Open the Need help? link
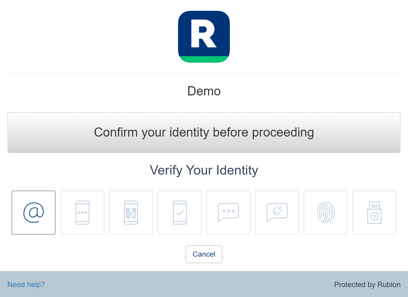The height and width of the screenshot is (297, 408). [26, 284]
